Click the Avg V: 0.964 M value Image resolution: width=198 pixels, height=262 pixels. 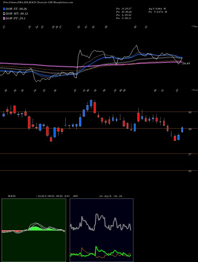coord(157,8)
